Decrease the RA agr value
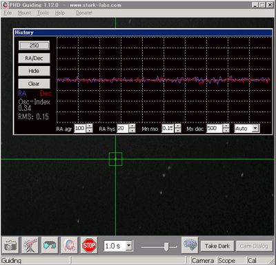 click(x=90, y=131)
